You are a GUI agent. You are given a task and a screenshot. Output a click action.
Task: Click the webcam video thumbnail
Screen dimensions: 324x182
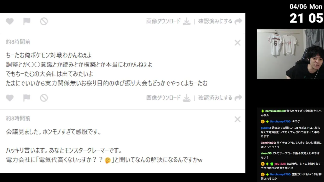pos(290,54)
